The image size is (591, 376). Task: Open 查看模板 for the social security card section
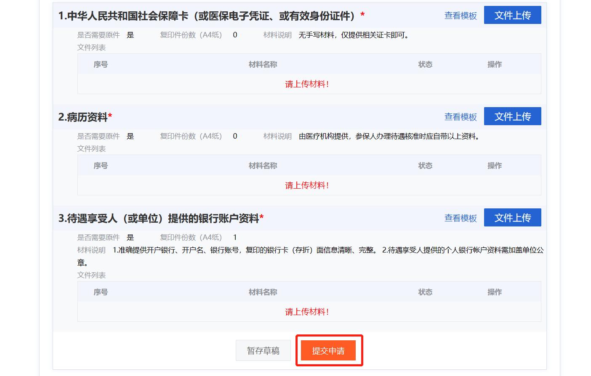(461, 16)
